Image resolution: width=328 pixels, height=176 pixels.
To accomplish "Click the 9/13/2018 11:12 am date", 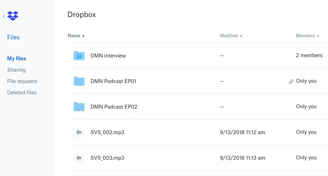I will [x=243, y=132].
